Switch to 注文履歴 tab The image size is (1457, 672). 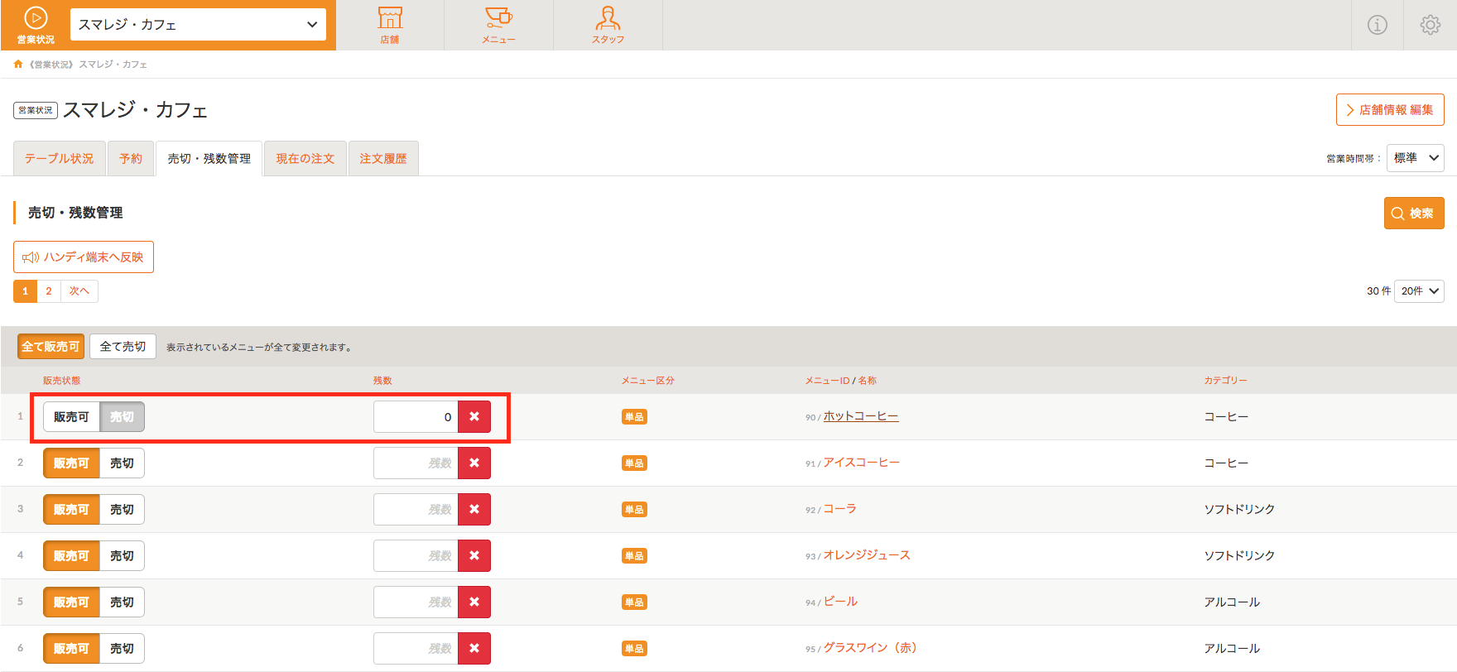[x=383, y=158]
